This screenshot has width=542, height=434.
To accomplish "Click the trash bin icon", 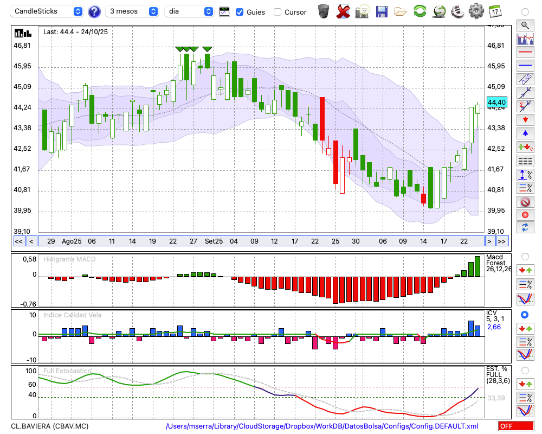I will (323, 11).
